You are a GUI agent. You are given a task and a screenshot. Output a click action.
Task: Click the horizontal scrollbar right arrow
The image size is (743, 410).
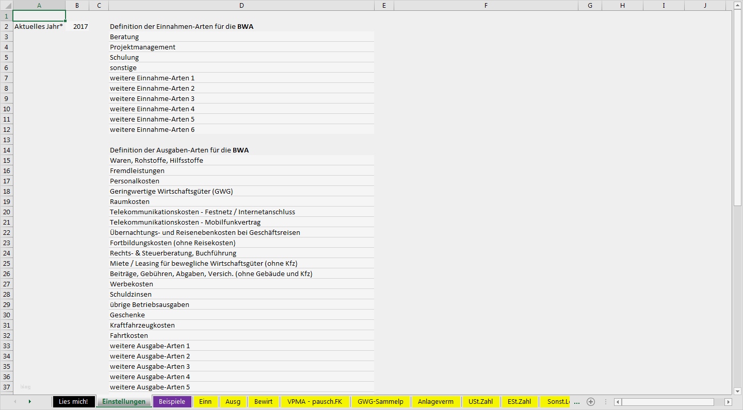pos(729,402)
